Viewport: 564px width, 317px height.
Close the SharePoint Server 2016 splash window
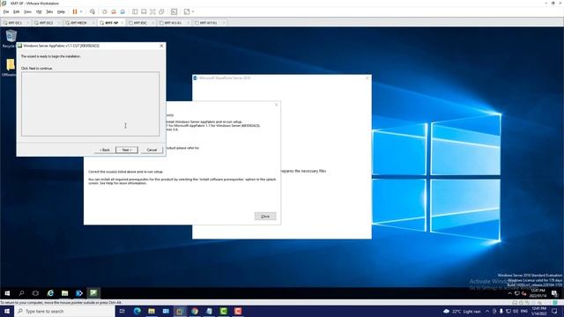[367, 77]
